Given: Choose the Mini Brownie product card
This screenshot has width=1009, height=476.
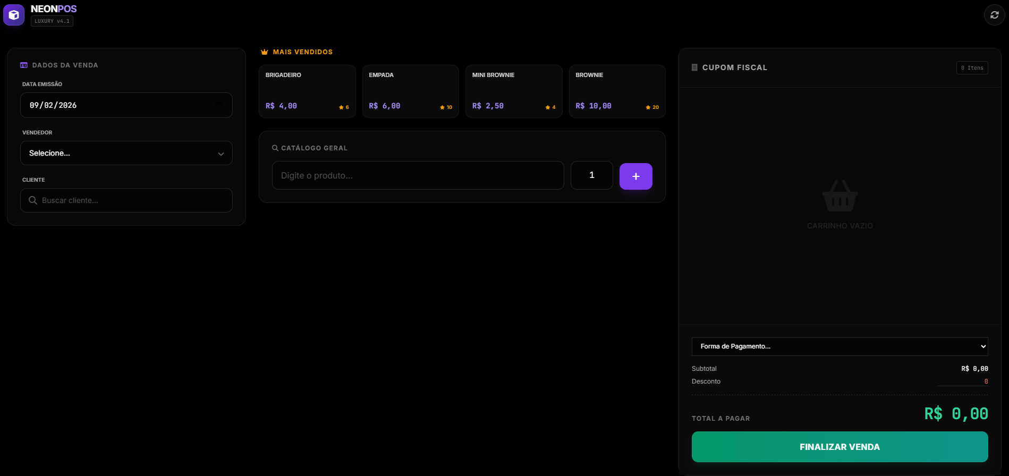Looking at the screenshot, I should point(514,91).
